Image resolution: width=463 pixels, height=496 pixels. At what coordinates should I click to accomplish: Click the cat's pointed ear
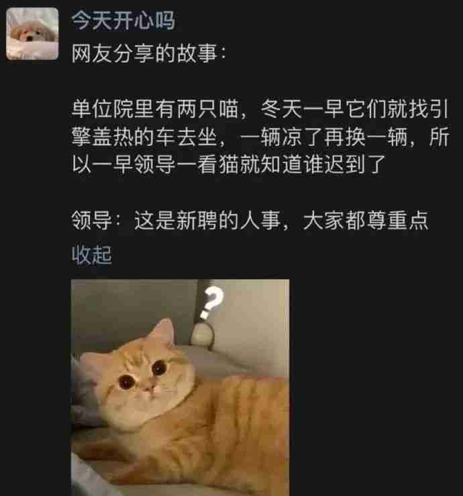coord(164,332)
